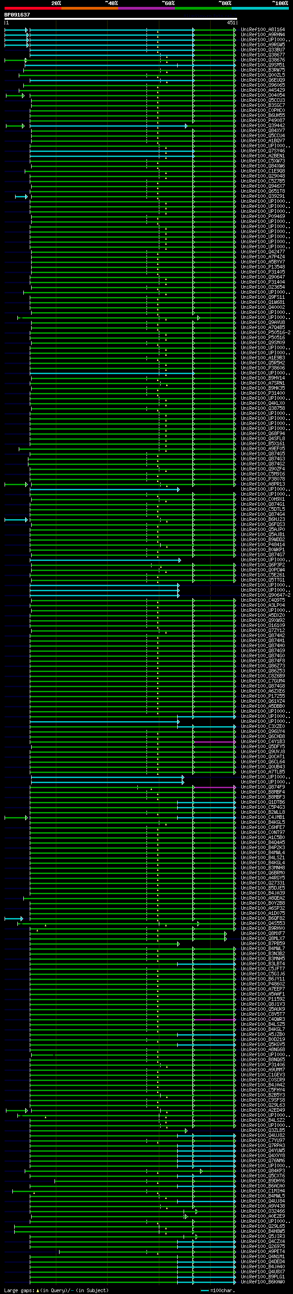
Task: Click the green ~80% identity legend bar
Action: [x=203, y=9]
